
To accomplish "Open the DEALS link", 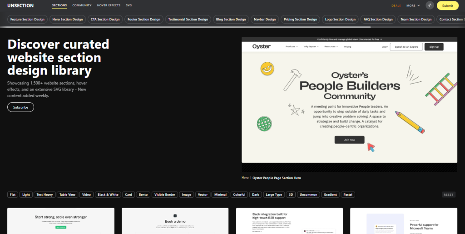I will coord(396,5).
